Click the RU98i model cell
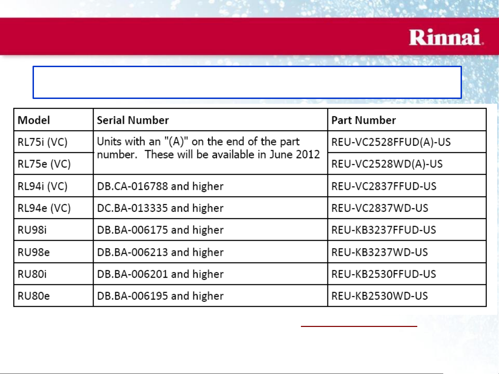 click(32, 230)
